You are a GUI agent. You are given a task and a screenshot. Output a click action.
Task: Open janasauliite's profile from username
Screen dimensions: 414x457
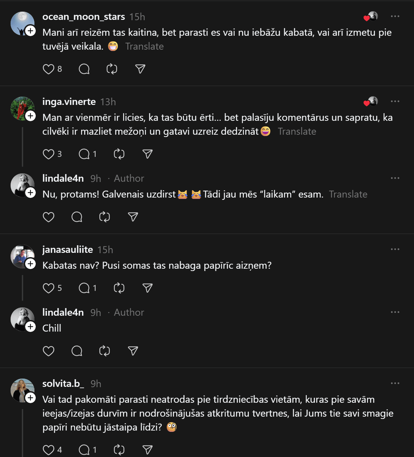coord(68,250)
